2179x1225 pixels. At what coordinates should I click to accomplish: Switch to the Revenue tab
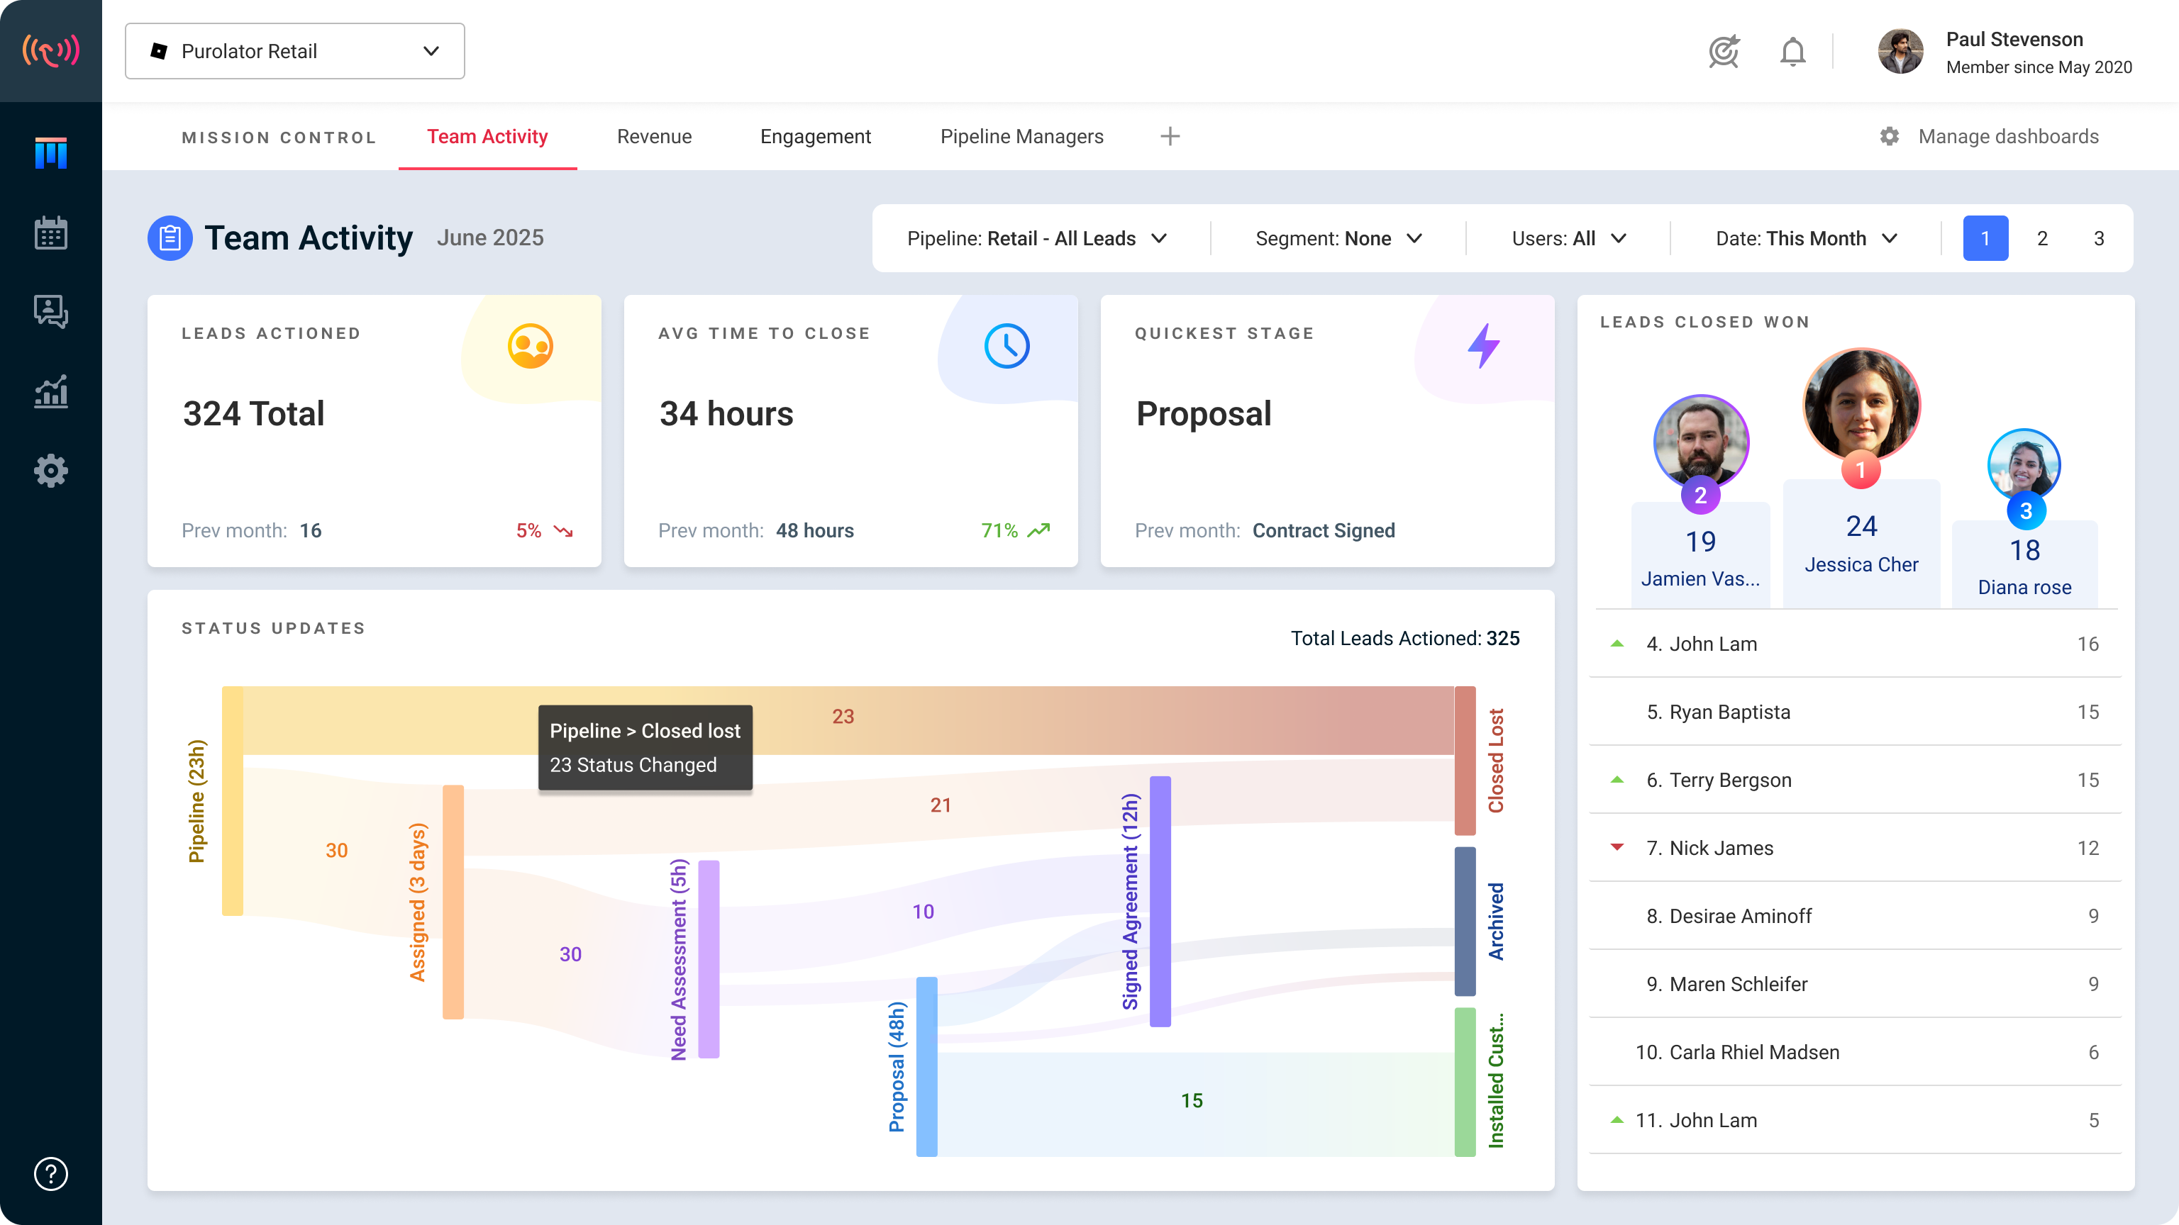654,137
